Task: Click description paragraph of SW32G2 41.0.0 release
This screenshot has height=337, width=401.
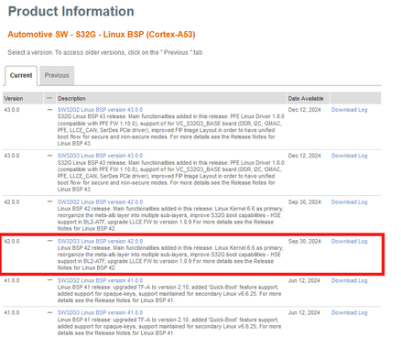Action: (169, 294)
